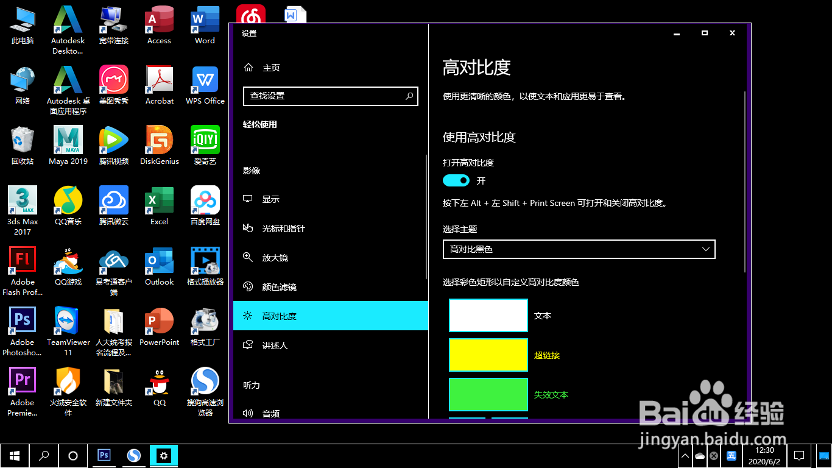Image resolution: width=832 pixels, height=468 pixels.
Task: Open the 宽带连接 shortcut
Action: (114, 25)
